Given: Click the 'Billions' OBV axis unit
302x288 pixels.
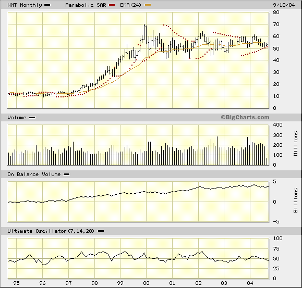Looking at the screenshot, I should click(296, 201).
